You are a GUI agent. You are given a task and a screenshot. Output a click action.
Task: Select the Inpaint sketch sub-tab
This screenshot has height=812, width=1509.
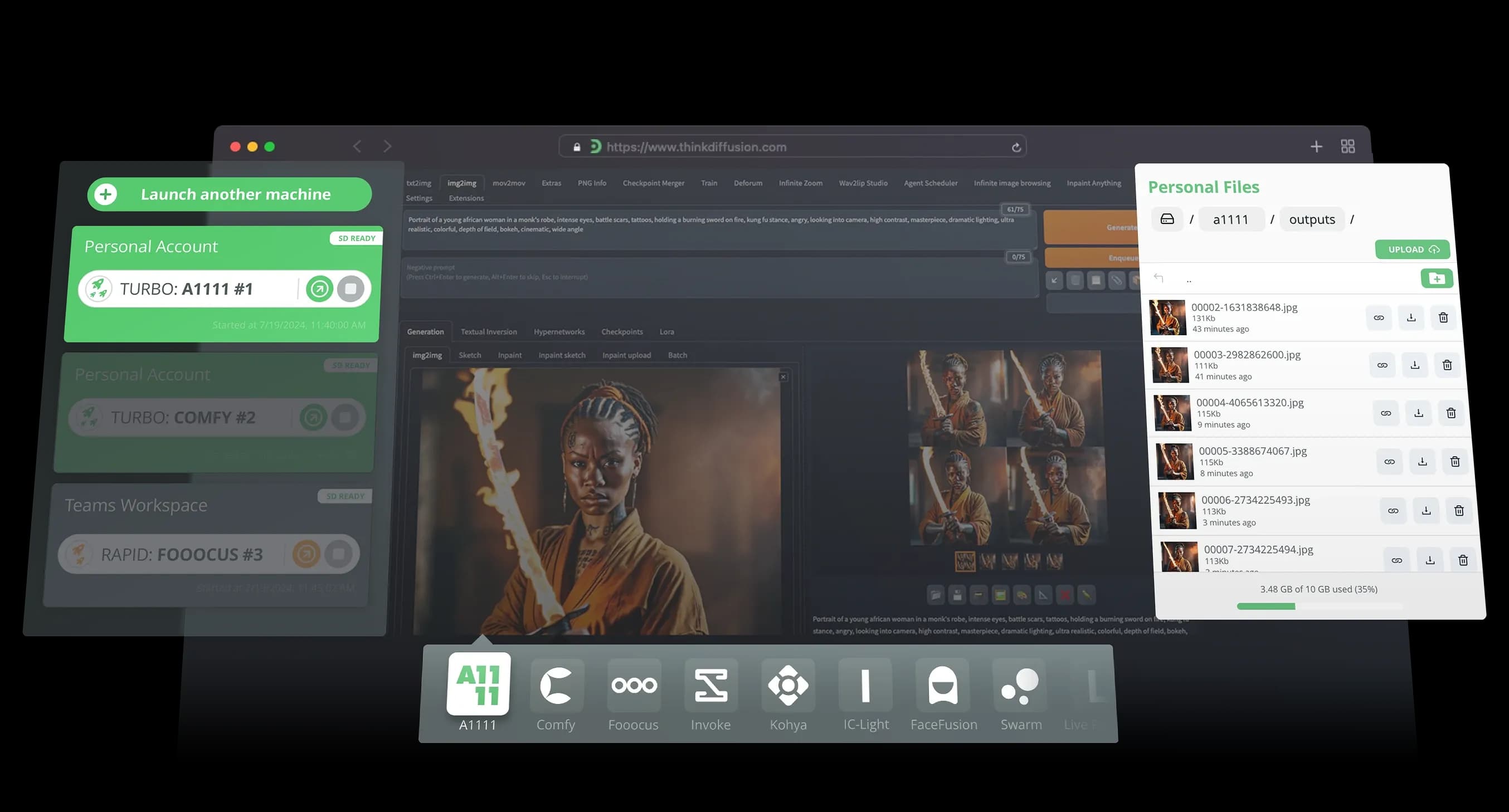[562, 355]
